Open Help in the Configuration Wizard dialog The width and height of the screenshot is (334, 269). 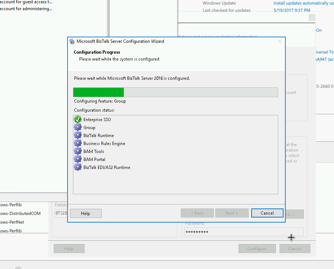point(86,213)
